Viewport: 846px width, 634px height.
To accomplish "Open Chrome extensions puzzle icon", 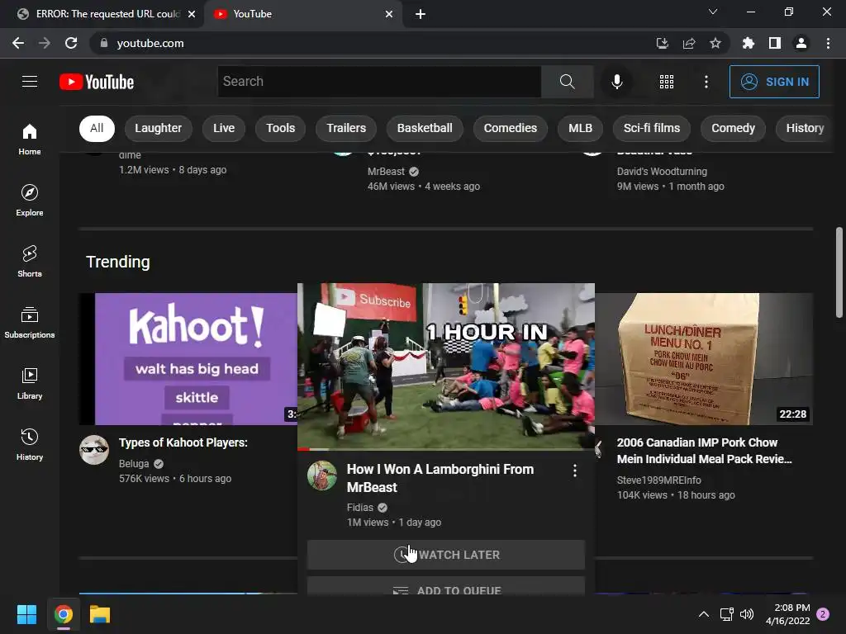I will [x=748, y=43].
